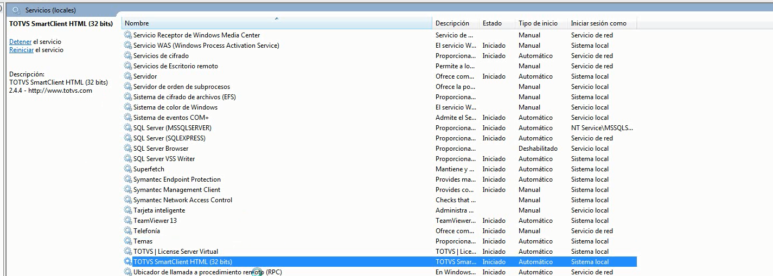
Task: Click the gear icon beside SQL Server (MSSQLSERVER)
Action: click(x=128, y=128)
